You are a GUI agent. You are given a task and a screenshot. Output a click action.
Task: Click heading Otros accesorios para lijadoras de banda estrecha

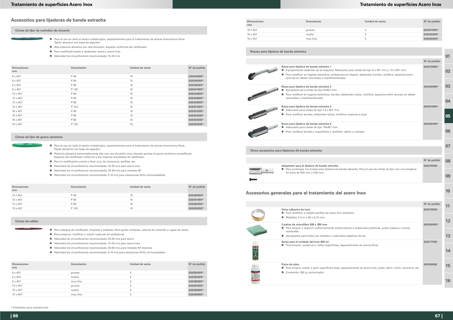[286, 151]
